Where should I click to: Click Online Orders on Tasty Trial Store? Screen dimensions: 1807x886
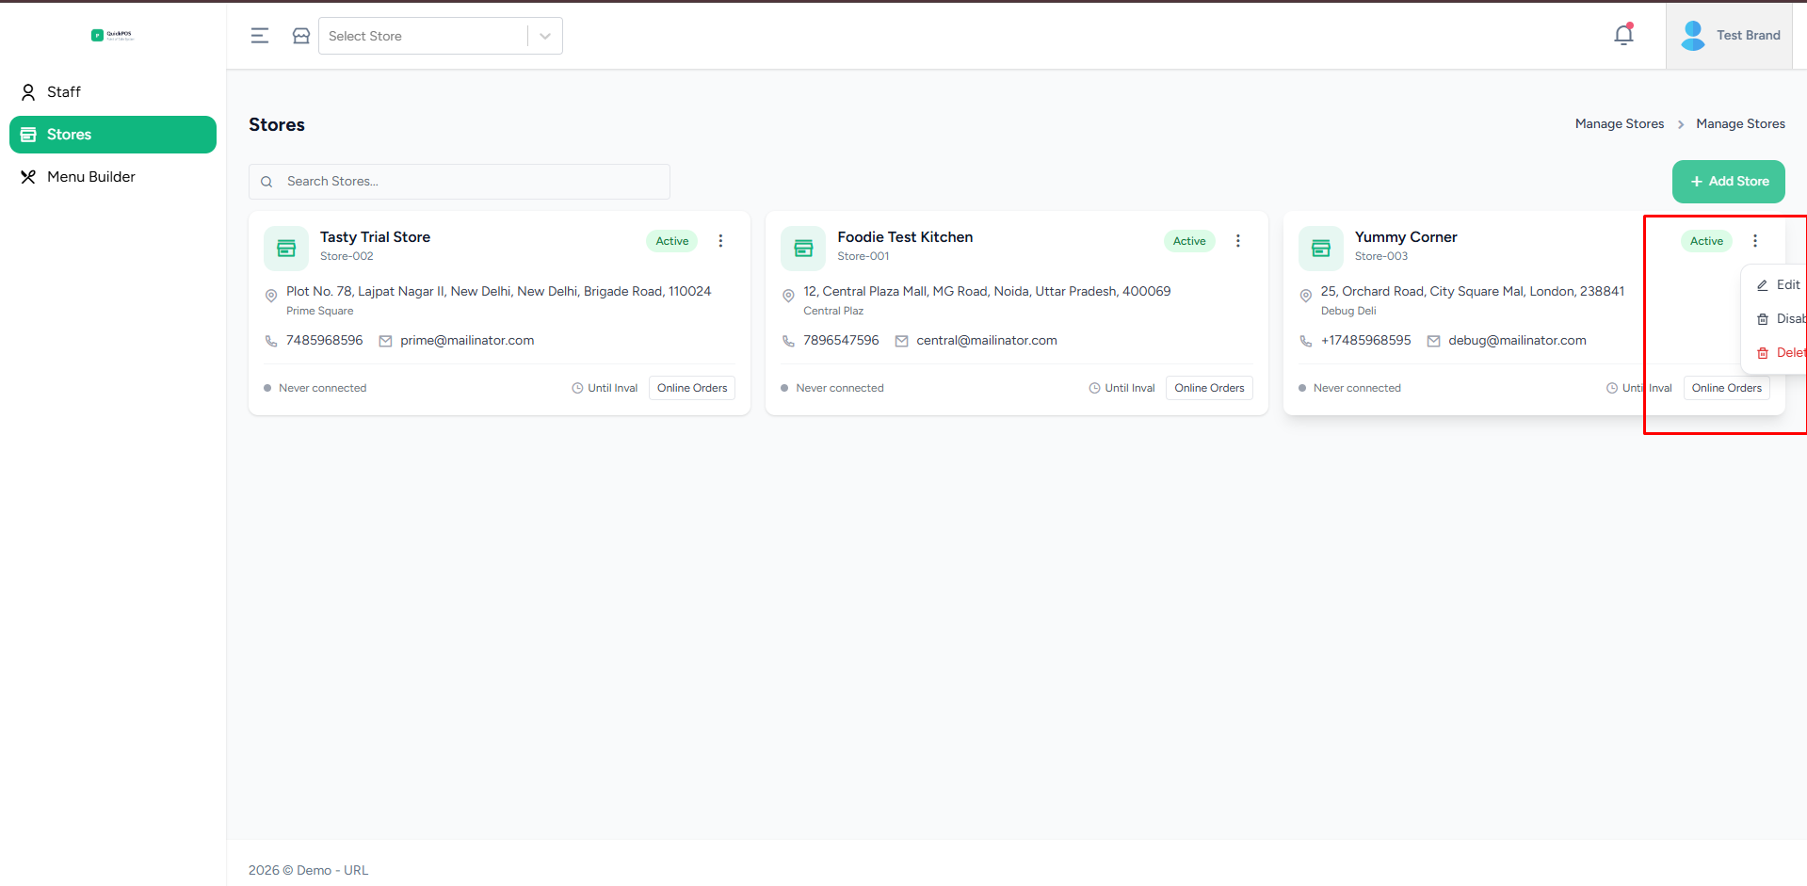pyautogui.click(x=692, y=388)
